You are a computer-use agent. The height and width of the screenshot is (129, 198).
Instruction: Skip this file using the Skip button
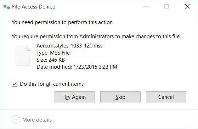pos(120,97)
